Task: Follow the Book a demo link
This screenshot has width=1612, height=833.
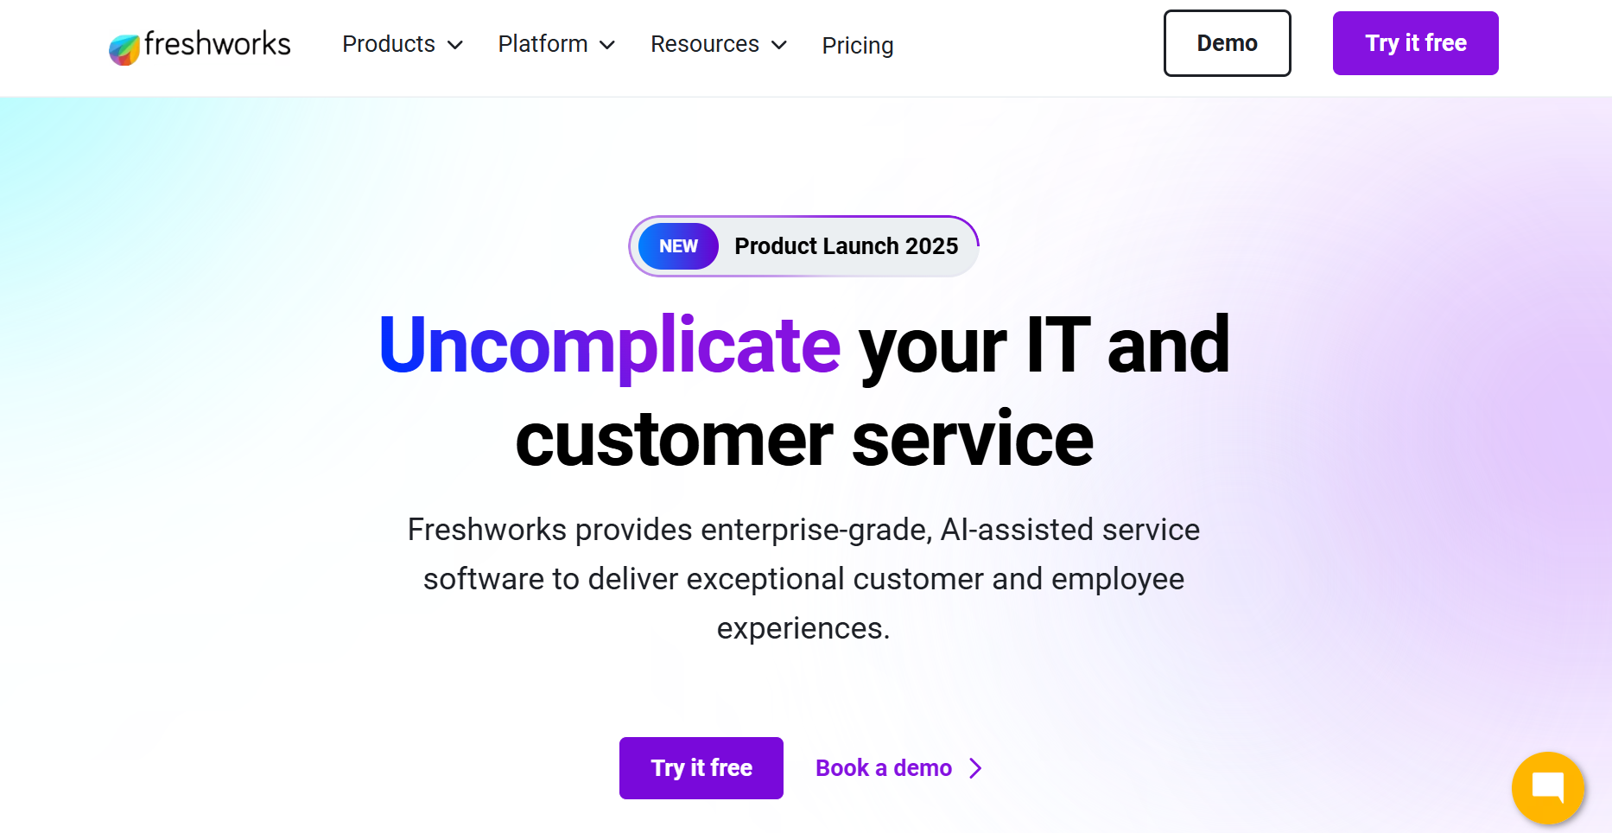Action: [882, 767]
